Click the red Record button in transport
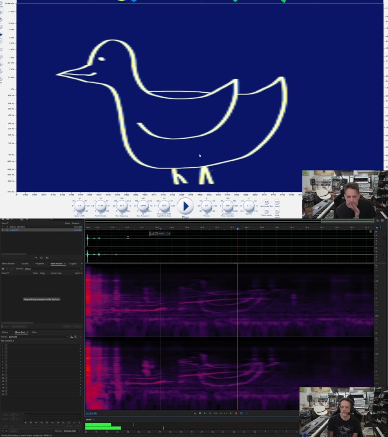The width and height of the screenshot is (388, 437). [236, 413]
